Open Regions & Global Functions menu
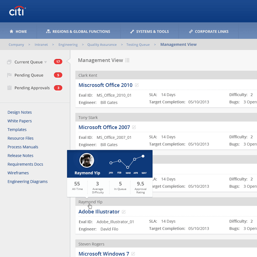 click(x=78, y=32)
